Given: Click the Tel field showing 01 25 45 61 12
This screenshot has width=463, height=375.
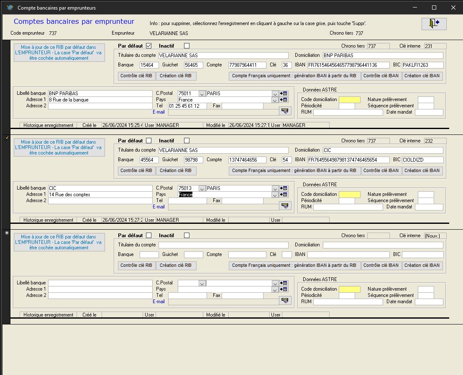Looking at the screenshot, I should pyautogui.click(x=187, y=106).
